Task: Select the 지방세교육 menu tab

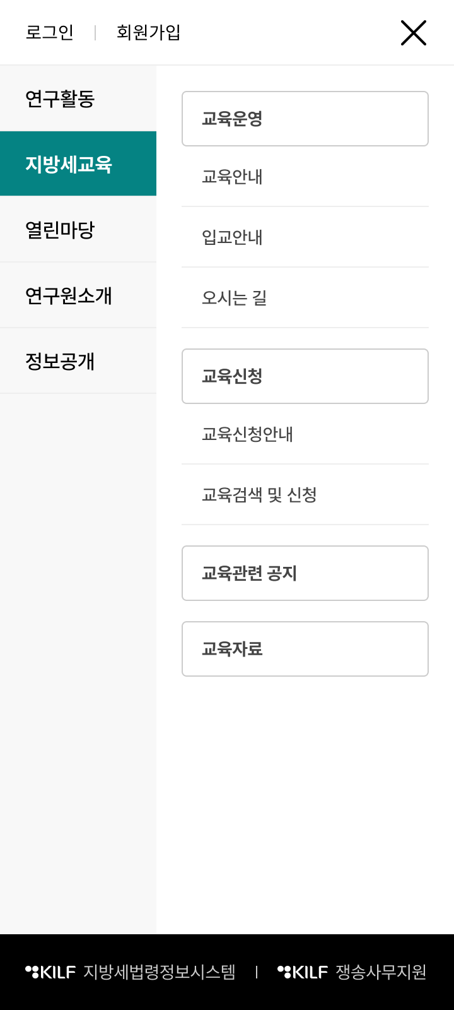Action: coord(69,164)
